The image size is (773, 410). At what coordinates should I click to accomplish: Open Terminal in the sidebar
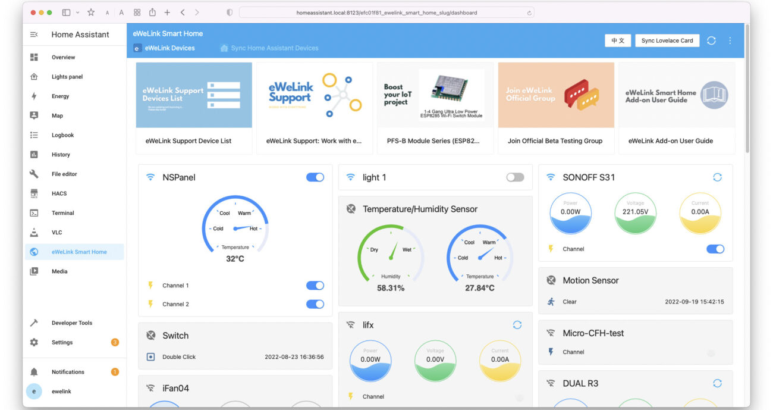(x=74, y=213)
